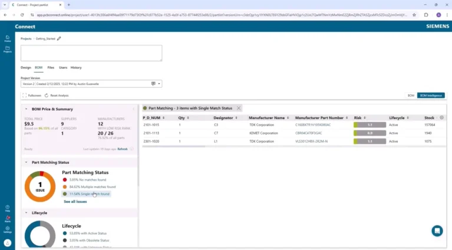The height and width of the screenshot is (250, 452).
Task: Open the Users tab
Action: 63,67
